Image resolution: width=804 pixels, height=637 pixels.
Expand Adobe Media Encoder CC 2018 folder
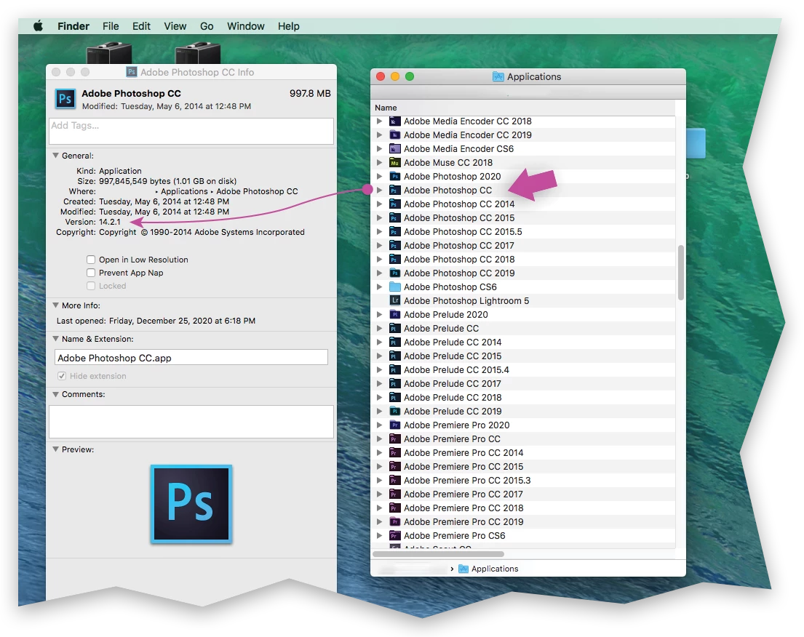click(x=379, y=121)
